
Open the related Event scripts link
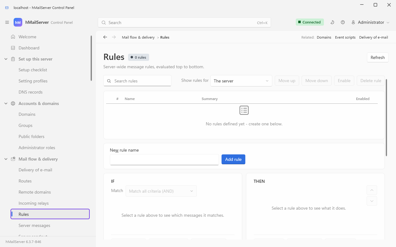pos(345,37)
